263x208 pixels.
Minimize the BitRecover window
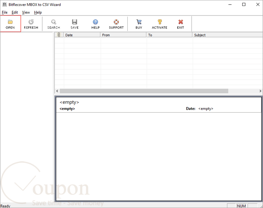tap(230, 5)
